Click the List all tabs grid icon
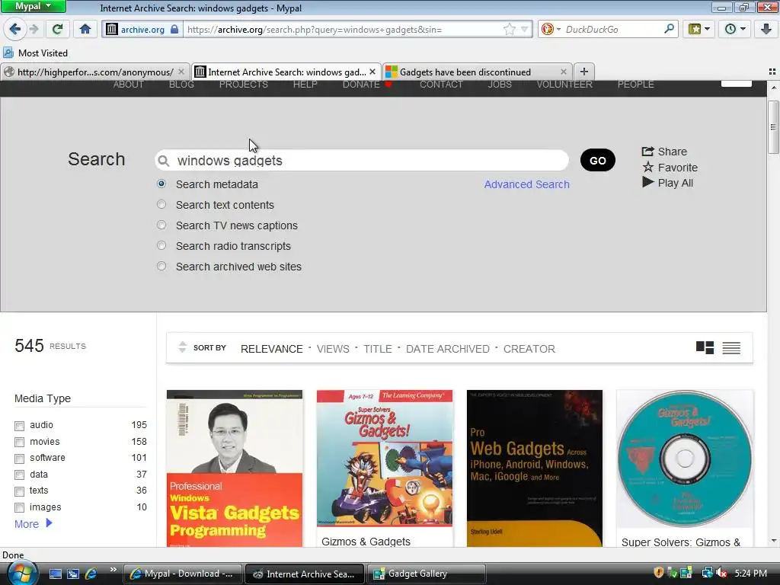 click(x=772, y=72)
